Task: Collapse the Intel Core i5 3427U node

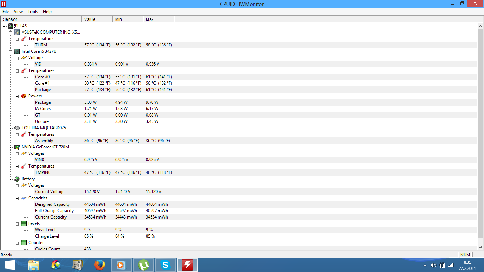Action: [x=11, y=51]
